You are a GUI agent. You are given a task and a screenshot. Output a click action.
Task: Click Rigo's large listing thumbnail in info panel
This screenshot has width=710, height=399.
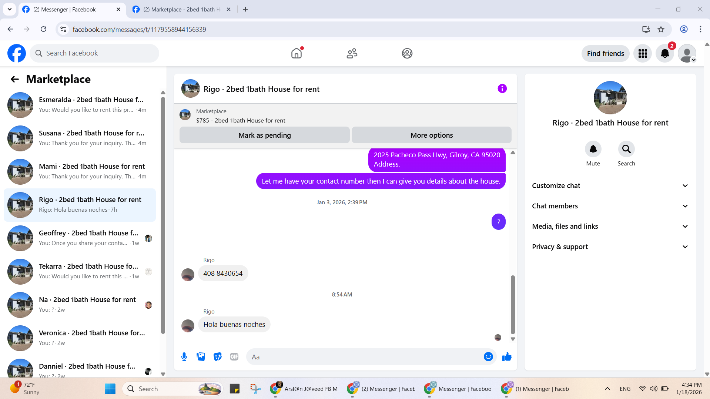click(610, 98)
